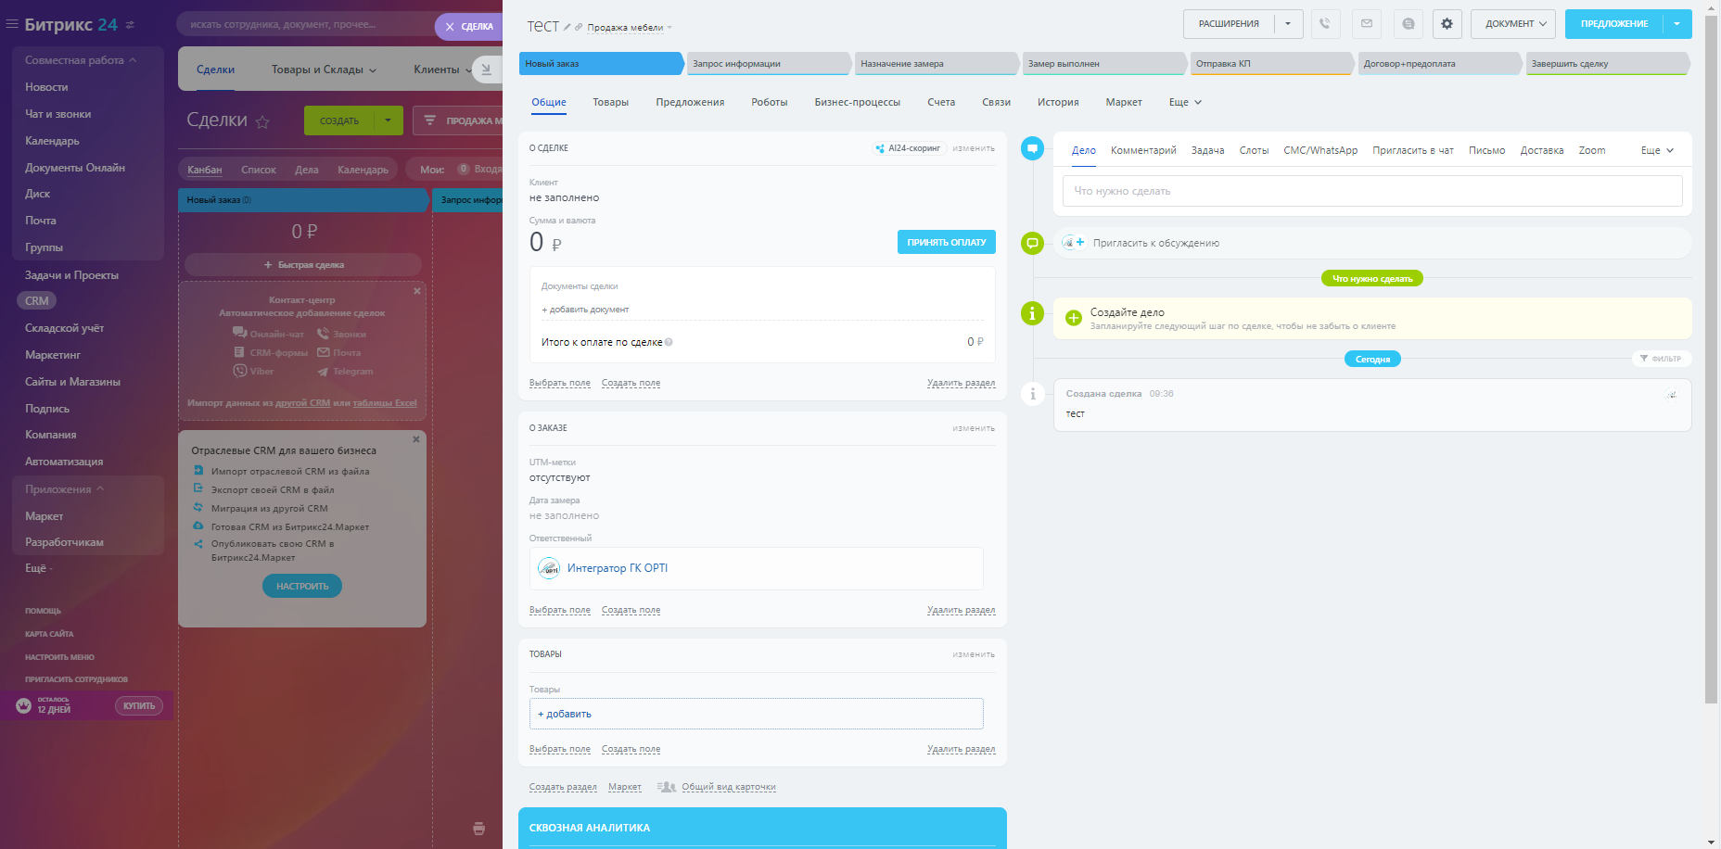Image resolution: width=1721 pixels, height=849 pixels.
Task: Open Задачи и Проекты in the sidebar
Action: point(71,275)
